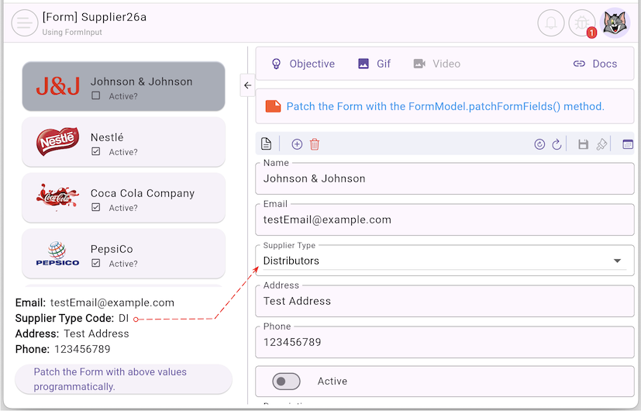Toggle Active checkbox for Coca Cola Company
641x411 pixels.
[x=96, y=208]
